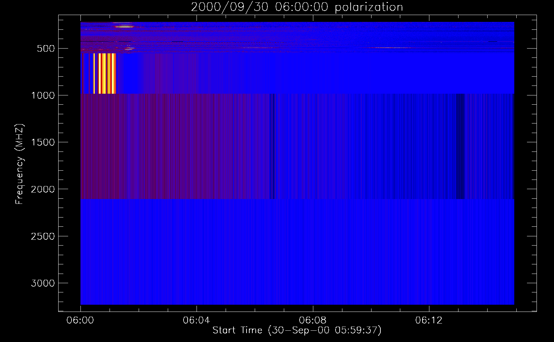Click the 3000 frequency tick label
The image size is (554, 342).
pyautogui.click(x=43, y=283)
